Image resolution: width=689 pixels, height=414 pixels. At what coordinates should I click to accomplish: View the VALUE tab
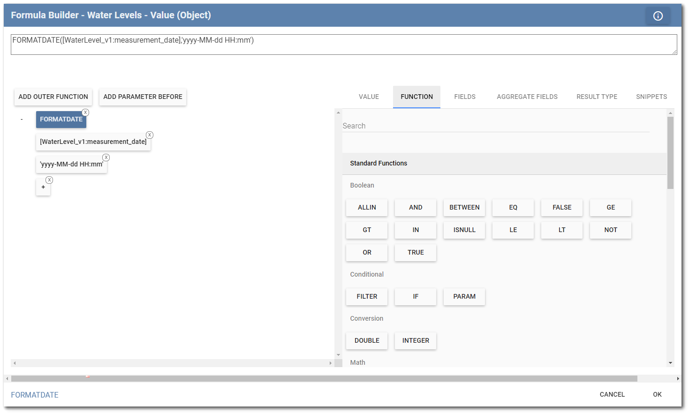[369, 97]
